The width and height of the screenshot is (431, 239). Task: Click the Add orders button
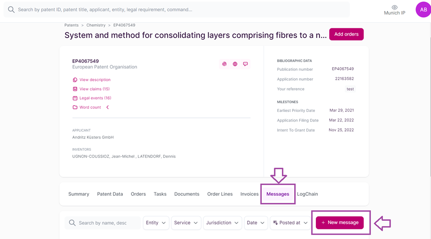346,34
